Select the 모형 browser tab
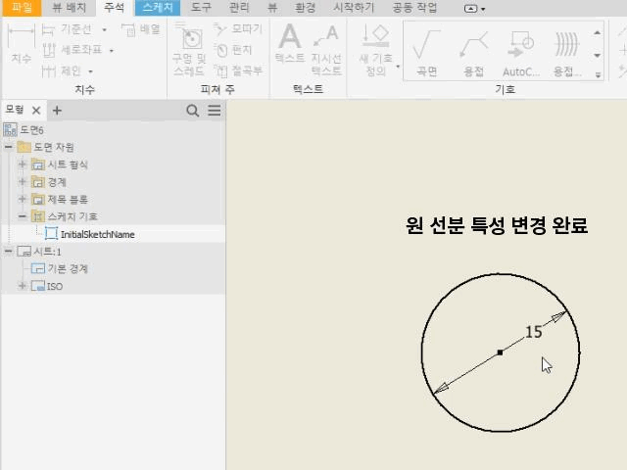The image size is (627, 470). (x=15, y=110)
